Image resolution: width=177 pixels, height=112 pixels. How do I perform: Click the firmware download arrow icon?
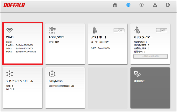tap(155, 5)
